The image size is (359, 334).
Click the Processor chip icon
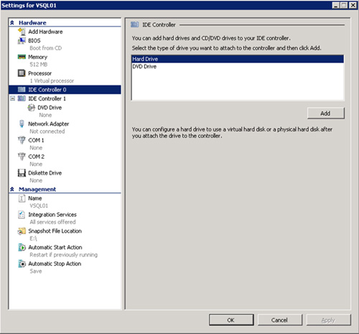(x=22, y=73)
